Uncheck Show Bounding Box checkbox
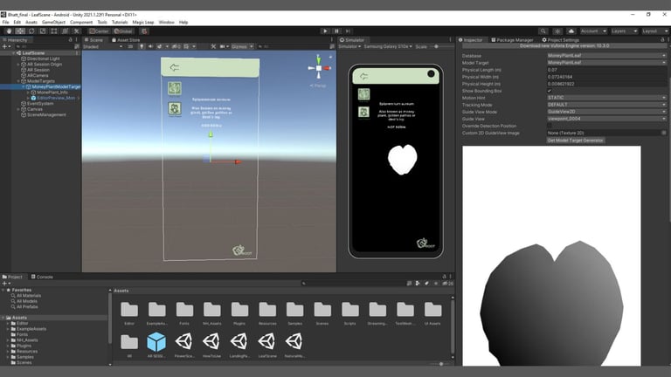This screenshot has width=671, height=377. click(x=550, y=91)
